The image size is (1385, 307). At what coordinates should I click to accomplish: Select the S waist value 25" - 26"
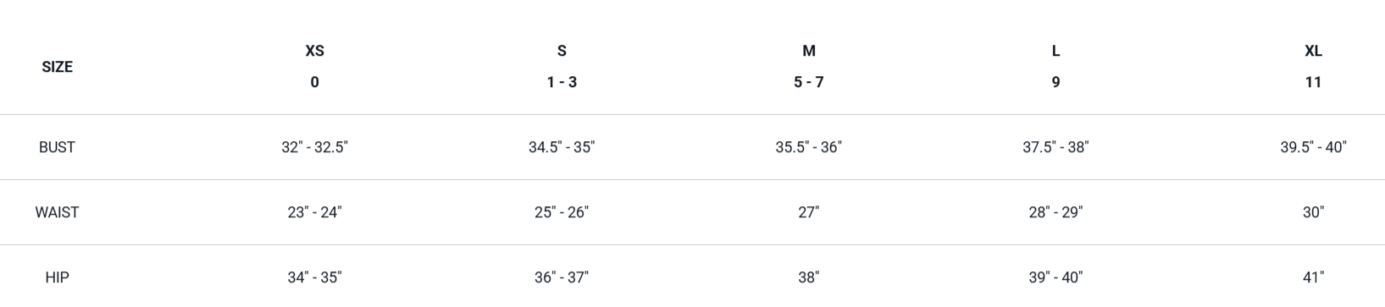click(x=562, y=212)
